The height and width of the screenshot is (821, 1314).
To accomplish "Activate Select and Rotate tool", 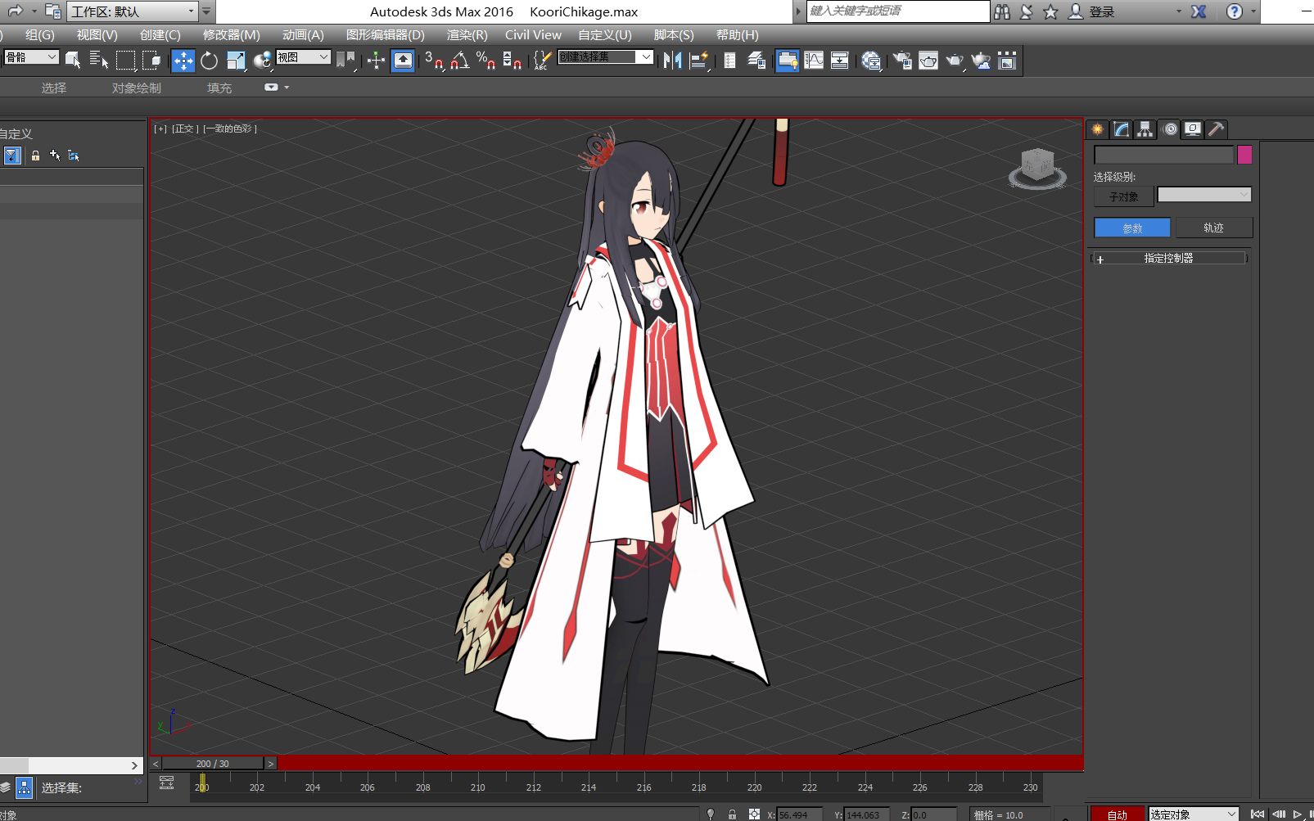I will (x=210, y=60).
